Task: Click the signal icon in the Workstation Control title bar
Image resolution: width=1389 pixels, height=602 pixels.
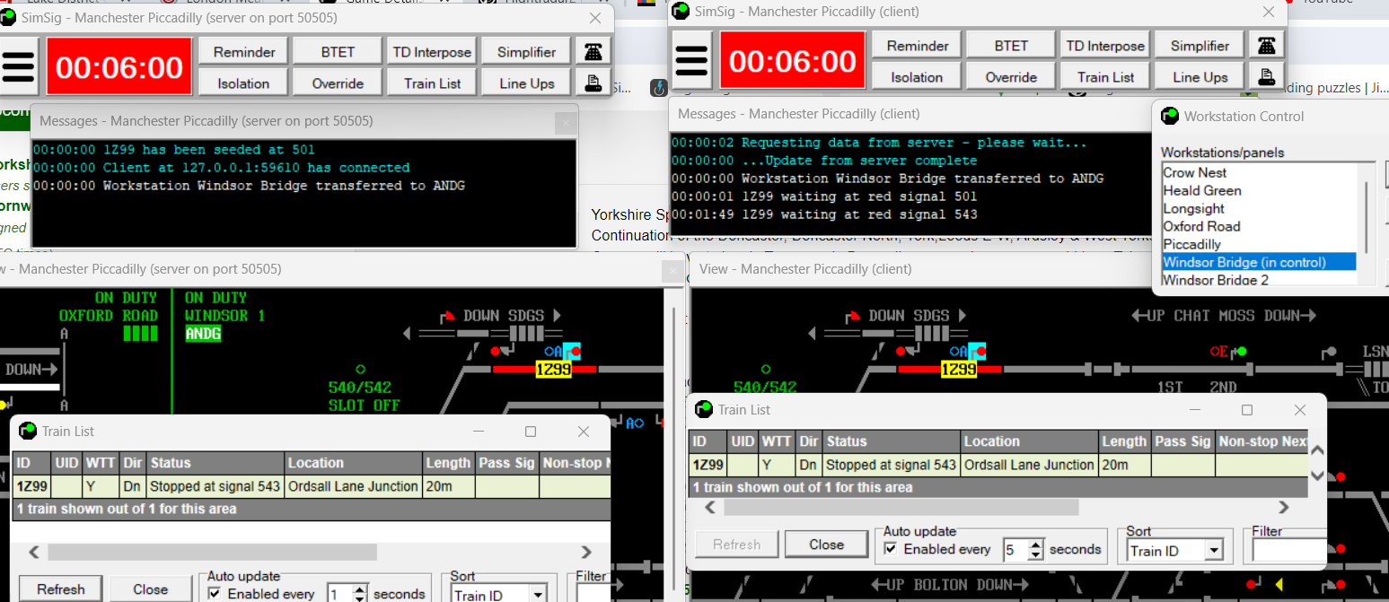Action: coord(1170,116)
